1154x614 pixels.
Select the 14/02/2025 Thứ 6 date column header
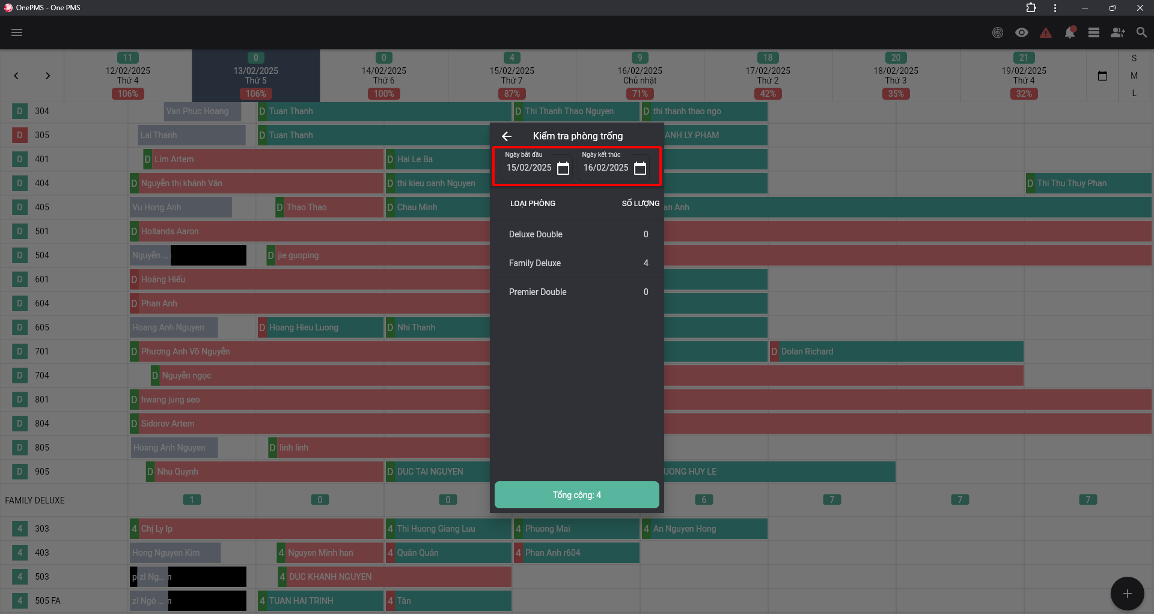pyautogui.click(x=384, y=76)
